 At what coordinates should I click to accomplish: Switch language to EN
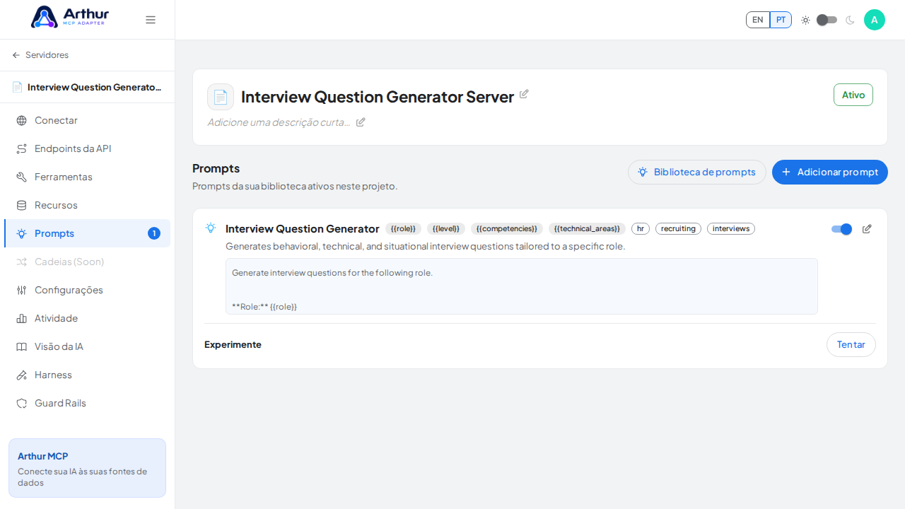pos(758,20)
